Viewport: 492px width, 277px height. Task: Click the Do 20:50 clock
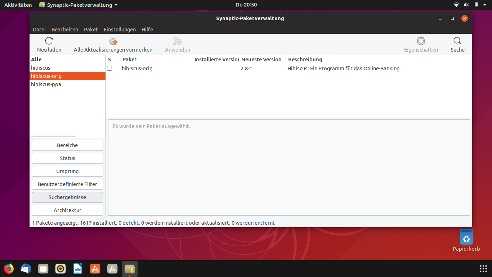pyautogui.click(x=246, y=5)
